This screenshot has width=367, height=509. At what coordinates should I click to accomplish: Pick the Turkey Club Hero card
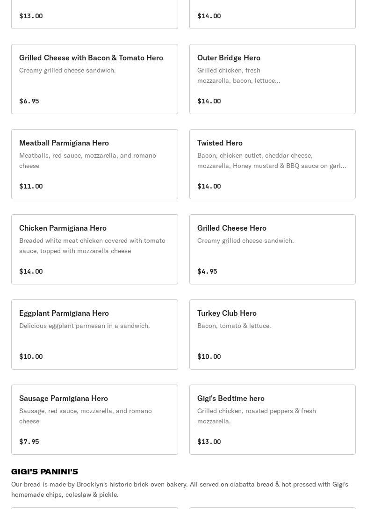point(272,334)
